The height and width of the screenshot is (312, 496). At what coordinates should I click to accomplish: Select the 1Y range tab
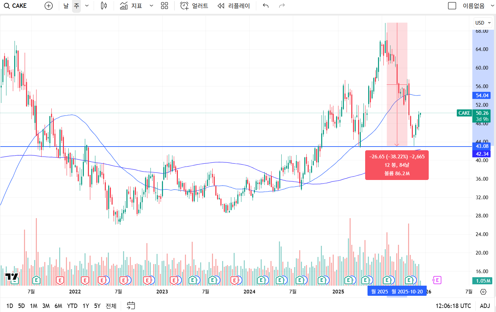86,306
